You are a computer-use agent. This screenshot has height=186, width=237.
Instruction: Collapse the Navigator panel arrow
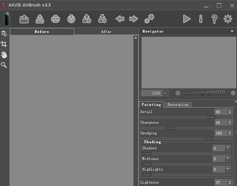(x=232, y=31)
